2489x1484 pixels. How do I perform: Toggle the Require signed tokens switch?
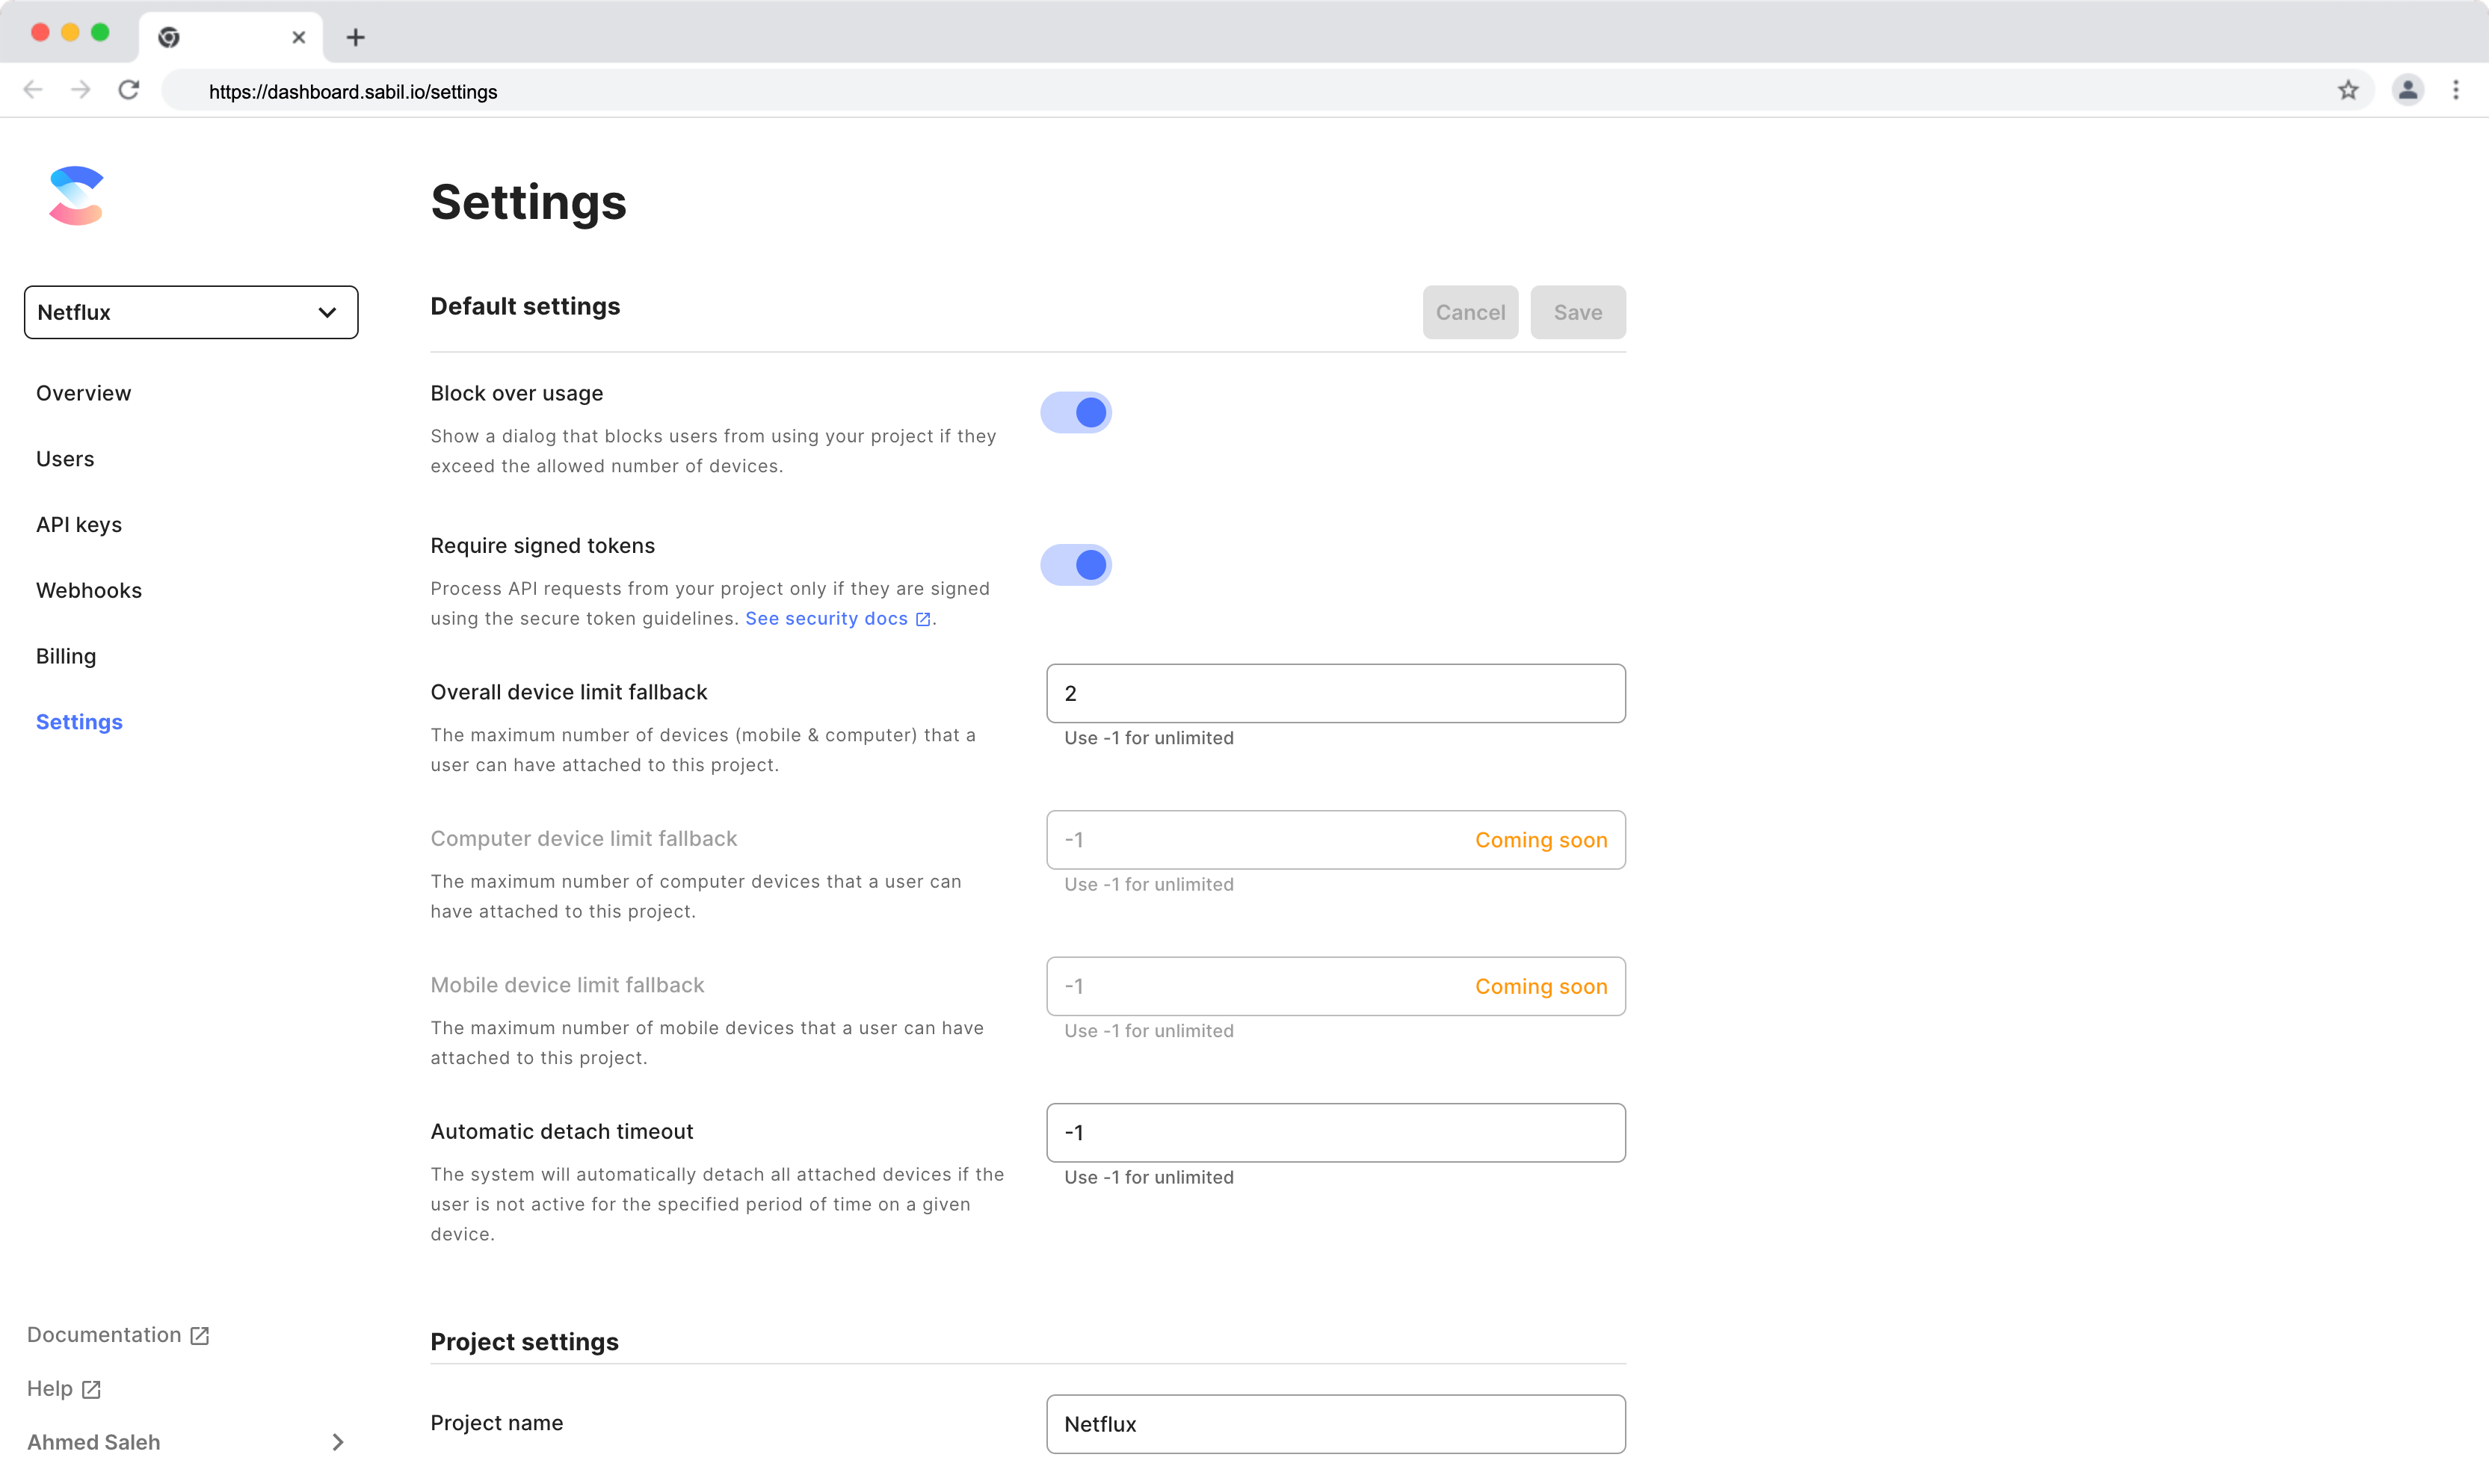1074,563
